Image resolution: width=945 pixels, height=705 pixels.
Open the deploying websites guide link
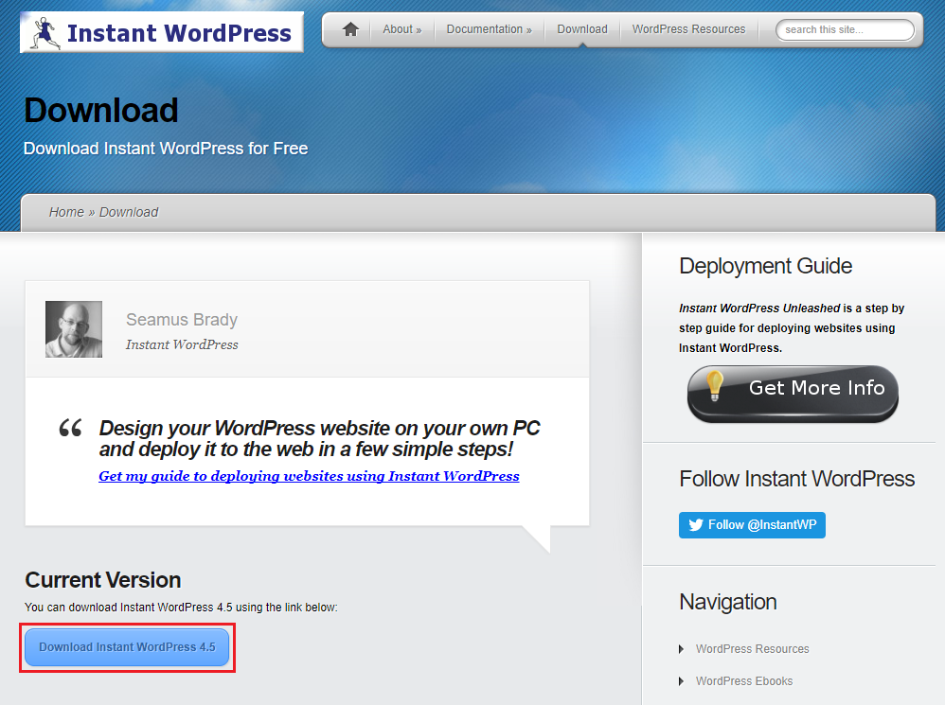pos(309,476)
